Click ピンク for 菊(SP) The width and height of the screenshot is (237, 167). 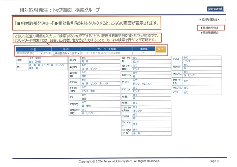[93, 69]
